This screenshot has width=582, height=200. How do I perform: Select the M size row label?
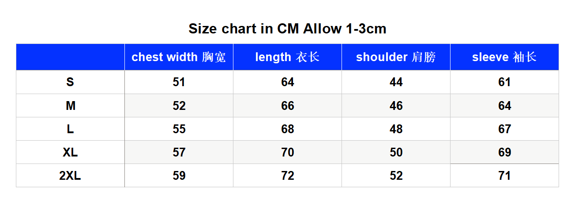pos(70,105)
